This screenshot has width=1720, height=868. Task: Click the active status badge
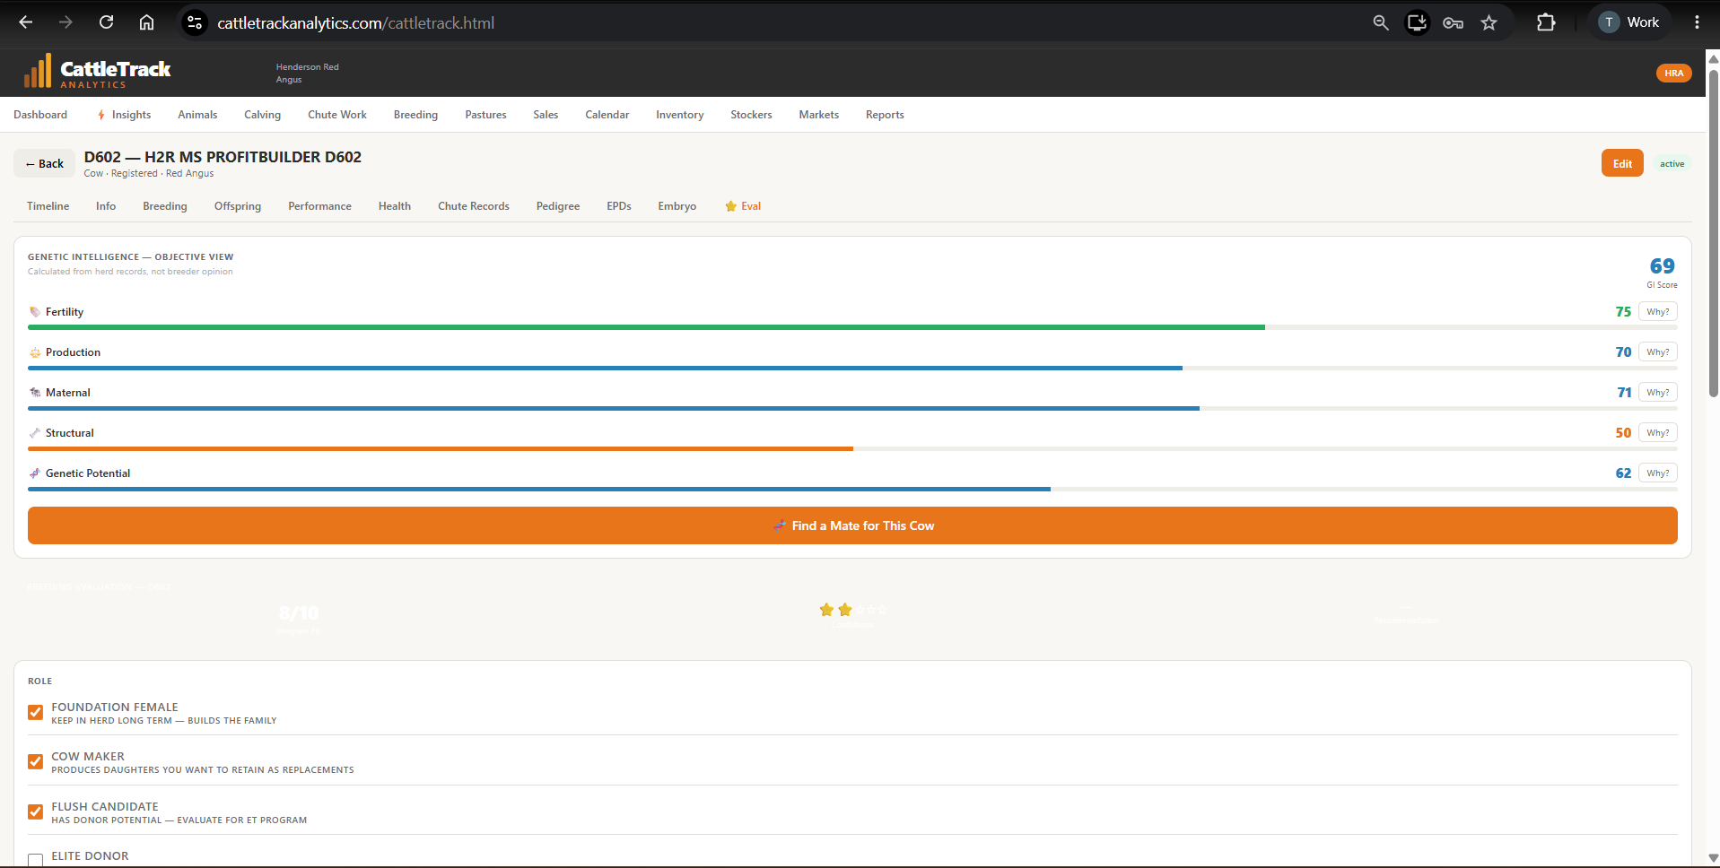pos(1672,163)
